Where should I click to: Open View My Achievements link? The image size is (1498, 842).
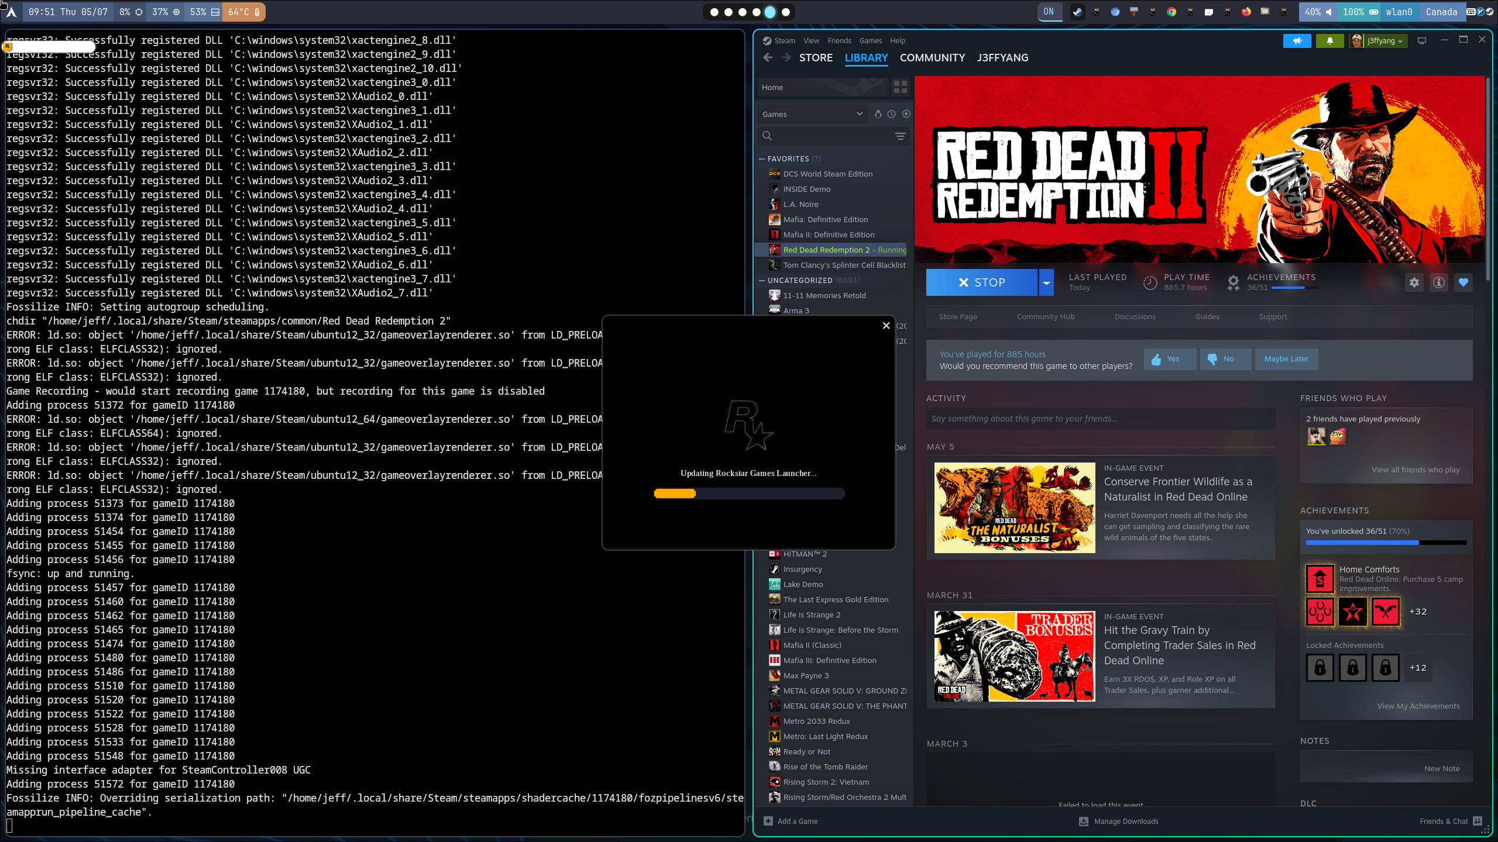click(1418, 706)
